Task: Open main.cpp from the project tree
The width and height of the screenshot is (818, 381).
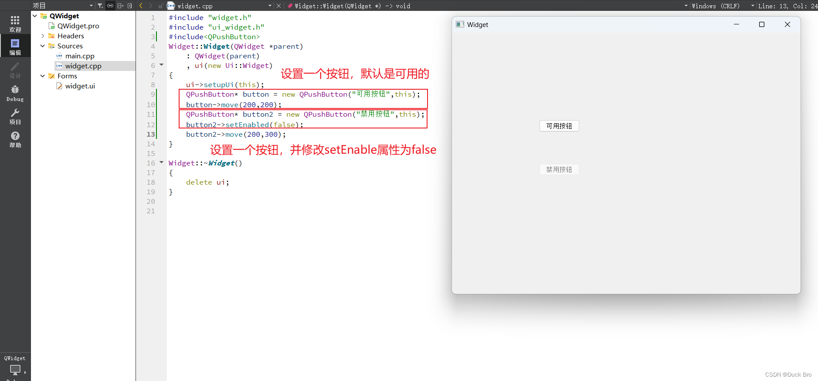Action: (x=80, y=56)
